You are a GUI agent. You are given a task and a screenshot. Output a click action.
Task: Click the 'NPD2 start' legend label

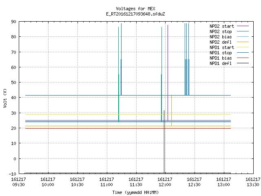pyautogui.click(x=222, y=26)
